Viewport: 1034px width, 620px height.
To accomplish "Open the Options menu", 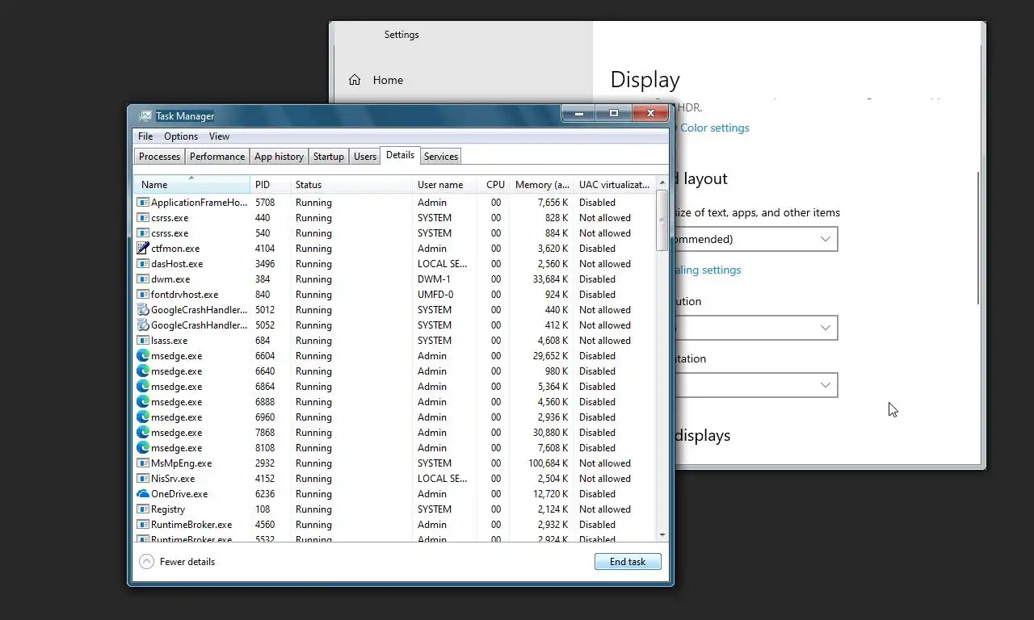I will click(x=181, y=136).
